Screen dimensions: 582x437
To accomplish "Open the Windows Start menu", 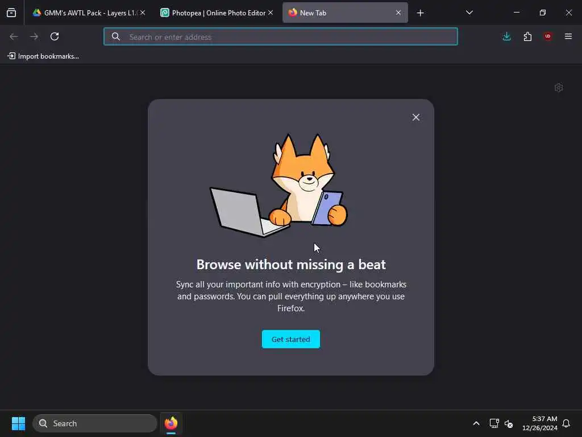I will coord(19,423).
